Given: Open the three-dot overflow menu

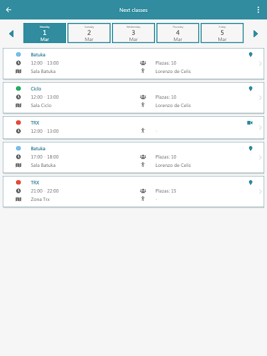Looking at the screenshot, I should tap(258, 10).
